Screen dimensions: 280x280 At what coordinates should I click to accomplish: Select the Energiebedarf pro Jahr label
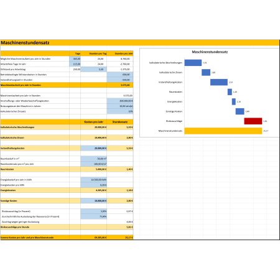[x=16, y=180]
